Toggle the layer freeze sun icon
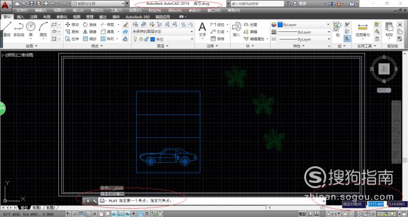408x217 pixels. coord(141,39)
